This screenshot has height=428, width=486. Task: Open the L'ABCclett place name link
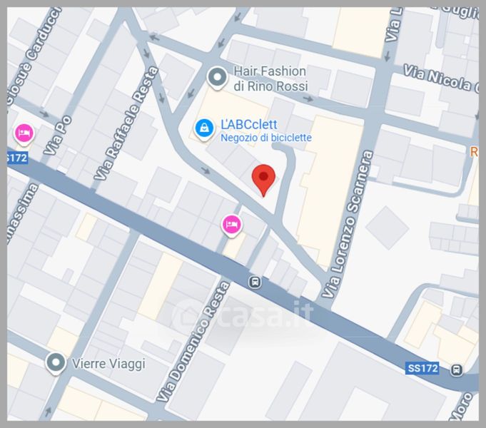point(248,125)
